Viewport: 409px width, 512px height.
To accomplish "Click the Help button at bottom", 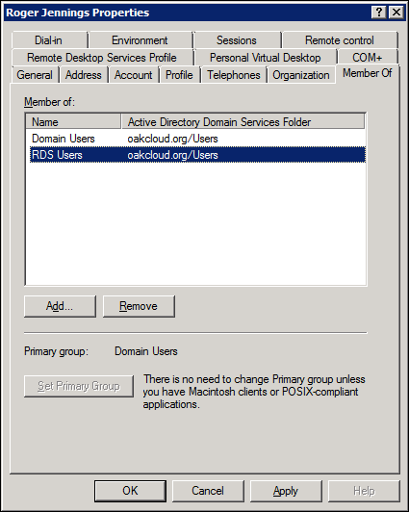I will (x=364, y=491).
